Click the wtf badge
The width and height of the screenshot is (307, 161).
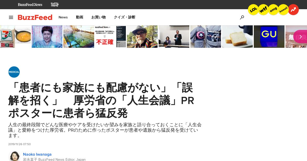coord(263,10)
